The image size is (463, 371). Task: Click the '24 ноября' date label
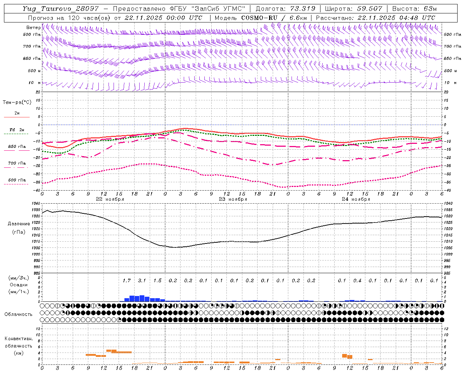(x=356, y=199)
